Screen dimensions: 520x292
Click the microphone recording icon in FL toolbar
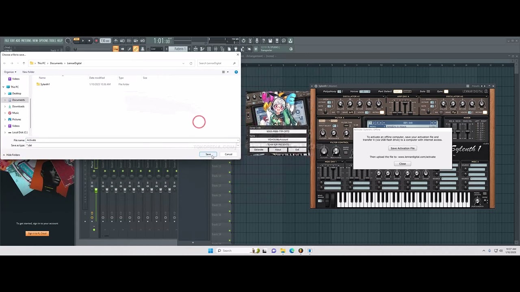[x=257, y=41]
